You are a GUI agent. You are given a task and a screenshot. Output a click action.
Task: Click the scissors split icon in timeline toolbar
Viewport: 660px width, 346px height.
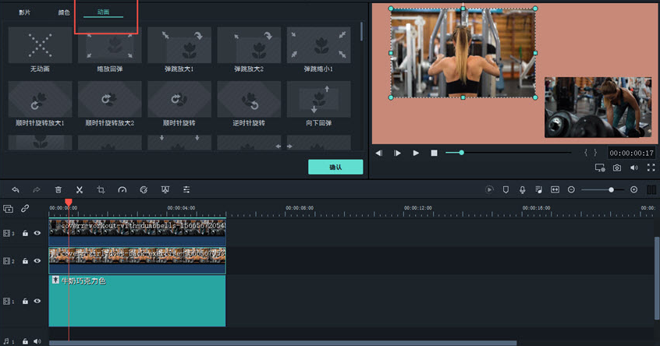click(80, 189)
